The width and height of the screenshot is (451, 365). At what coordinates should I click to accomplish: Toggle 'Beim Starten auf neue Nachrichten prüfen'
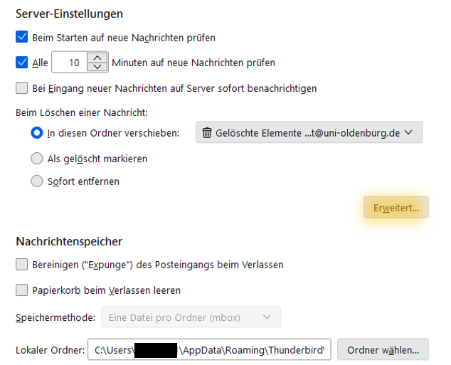tap(21, 37)
